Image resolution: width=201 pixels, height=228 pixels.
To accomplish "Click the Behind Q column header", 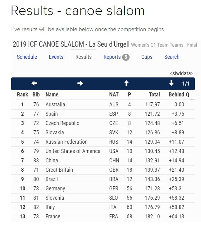I will (179, 95).
